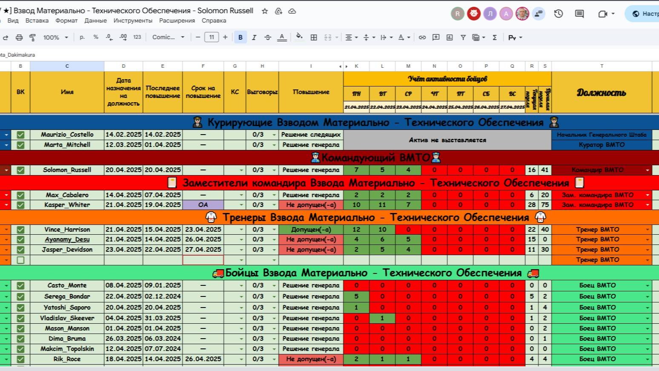Screen dimensions: 659x371
Task: Open the zoom level 100% dropdown
Action: pyautogui.click(x=55, y=37)
